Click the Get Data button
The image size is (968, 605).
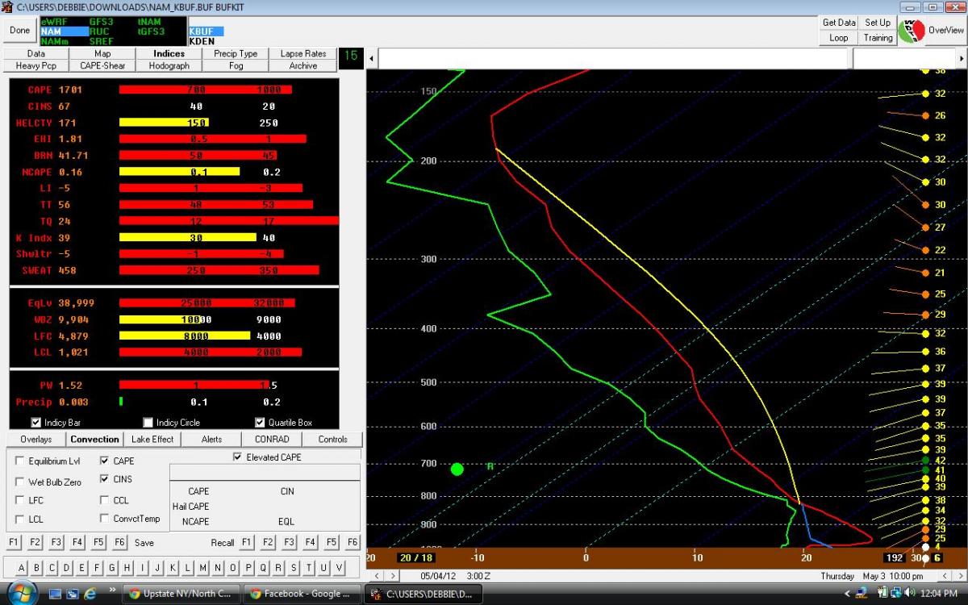839,23
